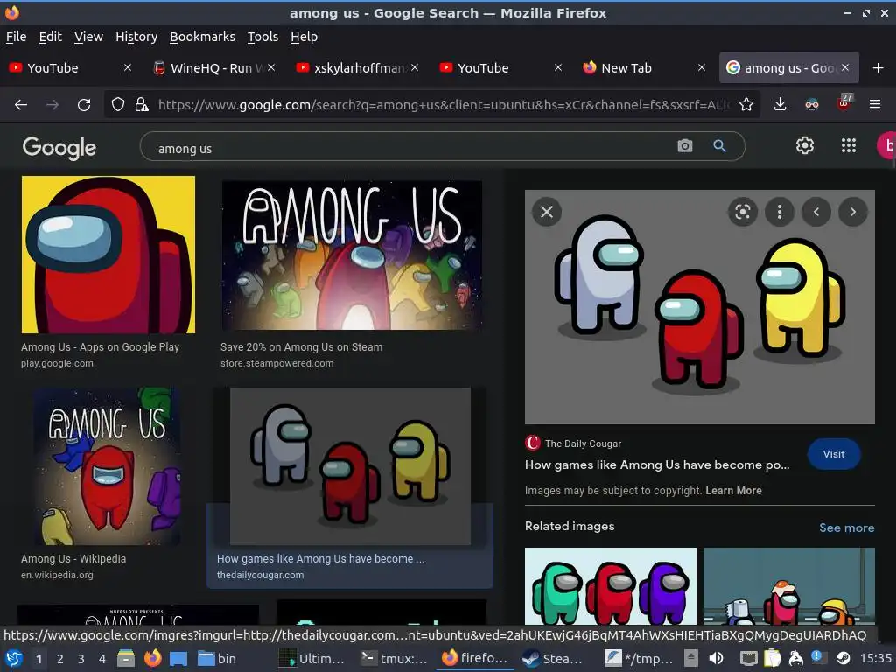Switch to the WineHQ tab
Screen dimensions: 896x672
tap(213, 68)
